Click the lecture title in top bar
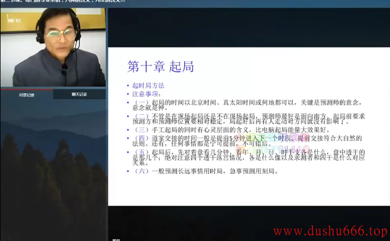The width and height of the screenshot is (390, 241). [x=62, y=2]
